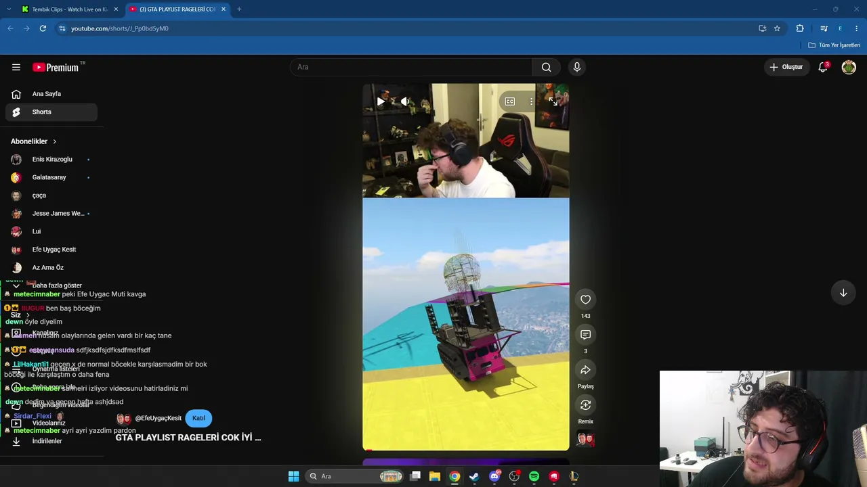This screenshot has height=487, width=867.
Task: Open Enis Kirazoglu subscription channel
Action: point(51,159)
